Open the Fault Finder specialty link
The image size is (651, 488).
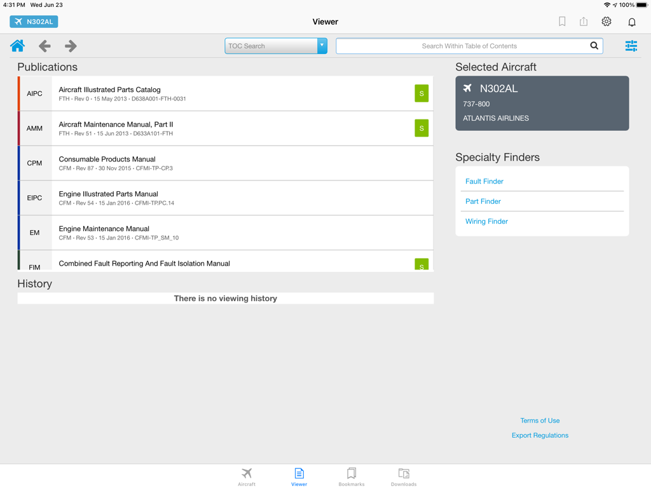pos(484,181)
